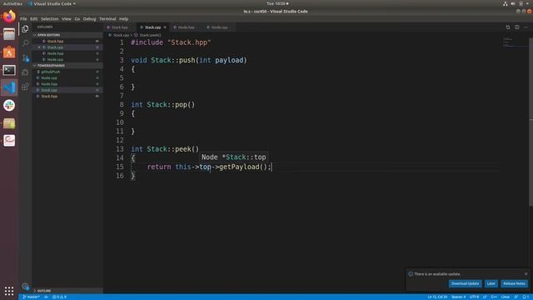Image resolution: width=533 pixels, height=300 pixels.
Task: Click the Stack::peek() breadcrumb symbol
Action: point(150,35)
